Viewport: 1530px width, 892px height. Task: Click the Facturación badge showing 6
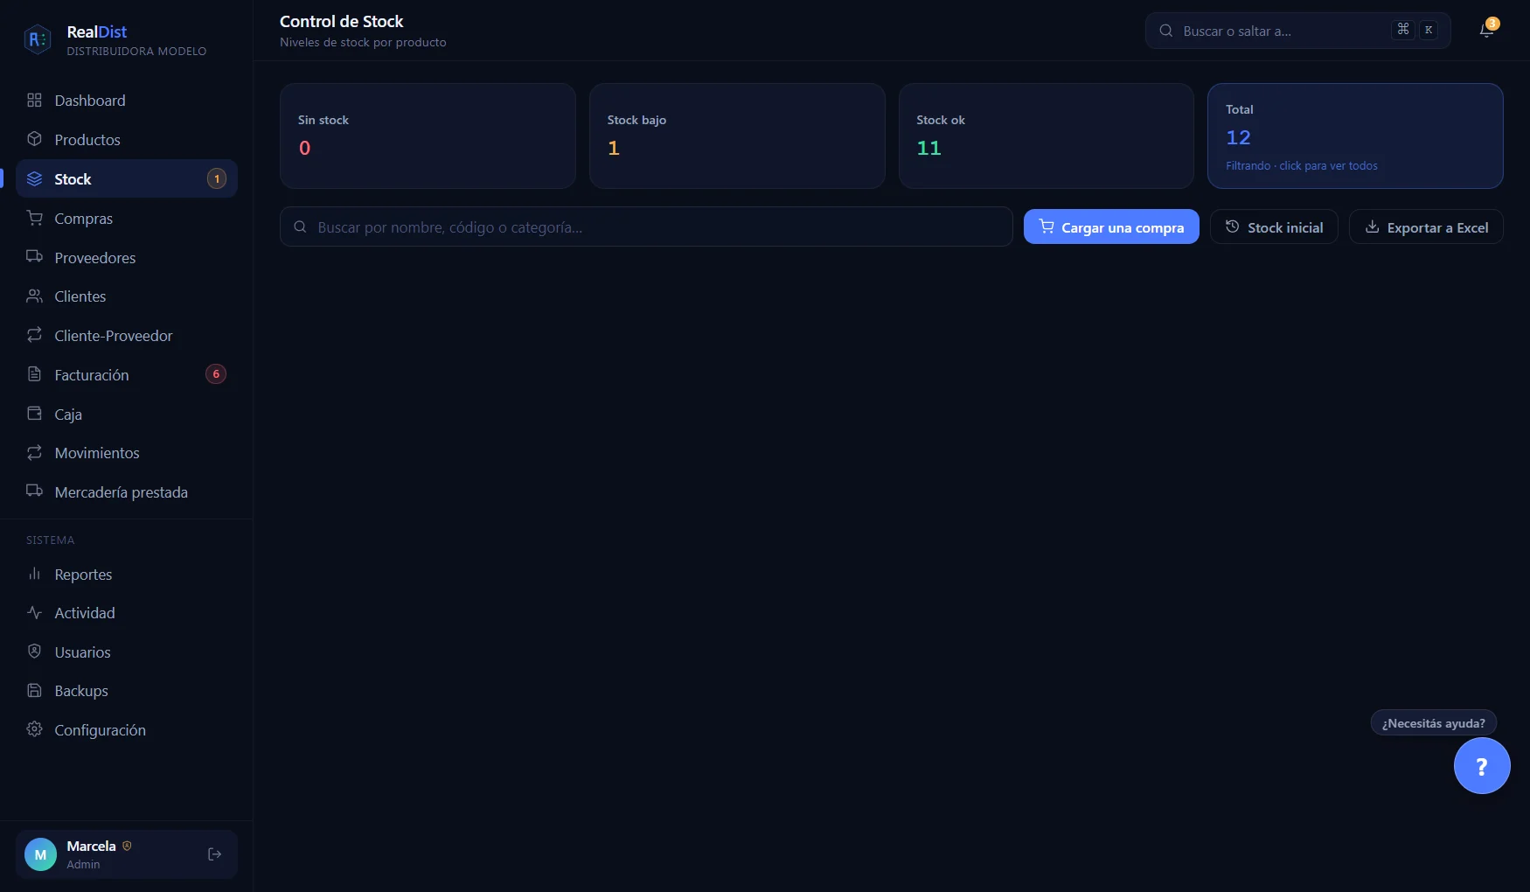click(216, 374)
